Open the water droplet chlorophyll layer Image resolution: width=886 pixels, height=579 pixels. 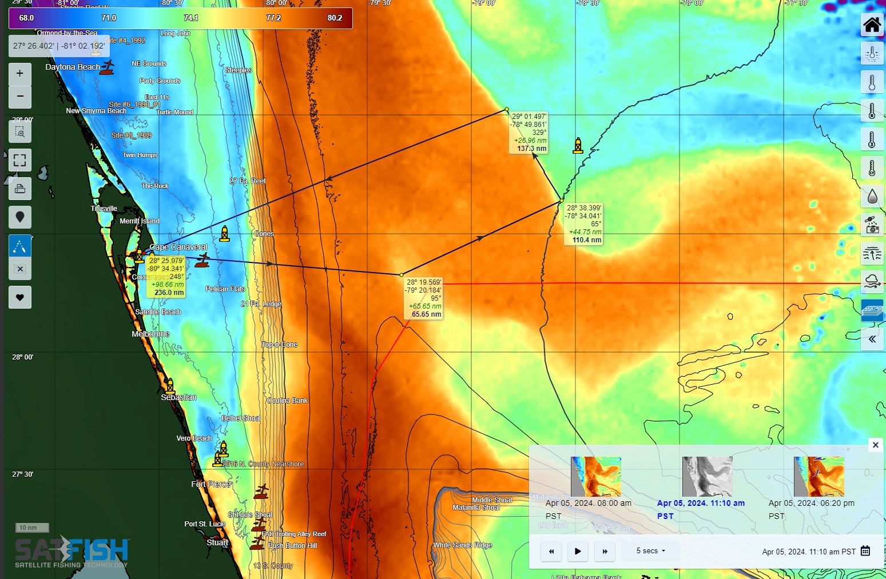point(872,197)
